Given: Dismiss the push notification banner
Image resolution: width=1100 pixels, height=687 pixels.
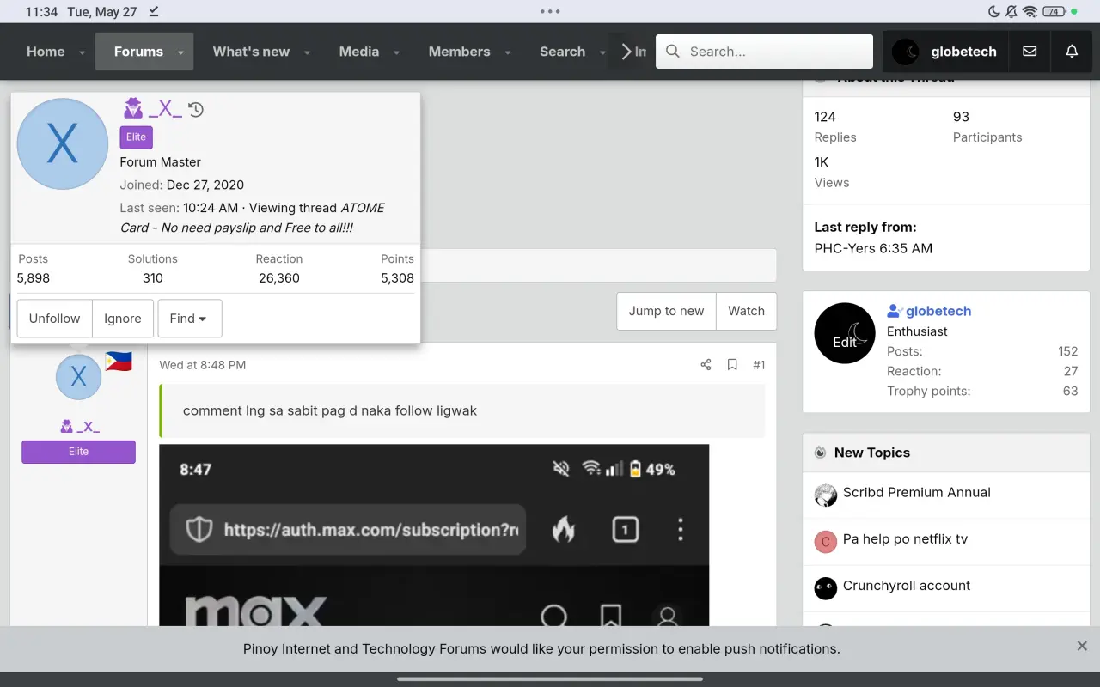Looking at the screenshot, I should click(1082, 646).
